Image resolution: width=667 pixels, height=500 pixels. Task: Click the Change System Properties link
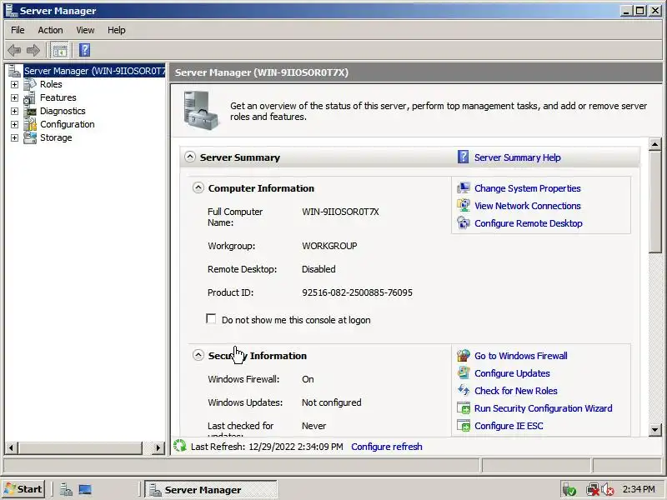click(x=528, y=188)
